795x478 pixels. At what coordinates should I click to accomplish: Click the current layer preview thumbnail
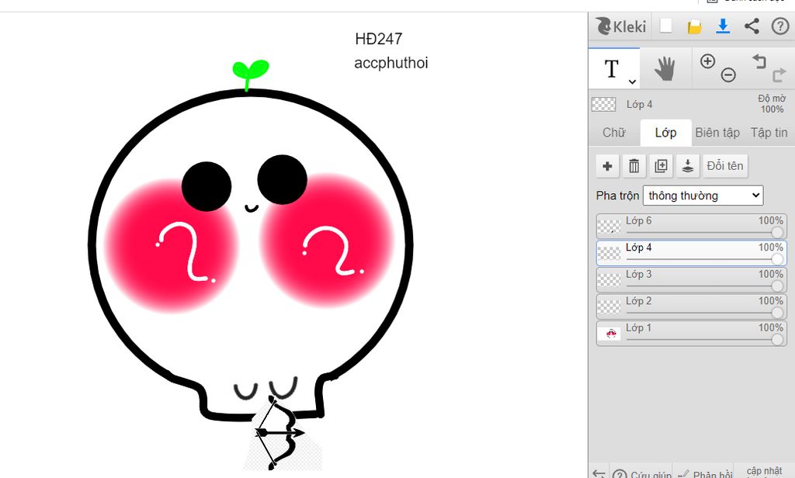(x=604, y=105)
